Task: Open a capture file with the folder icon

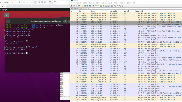Action: click(82, 6)
